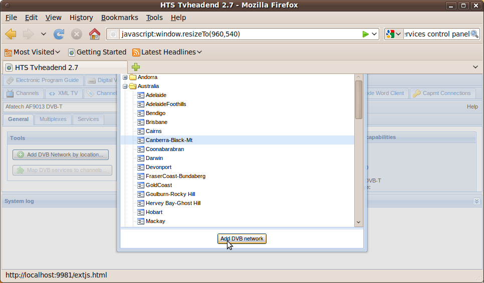Viewport: 484px width, 283px height.
Task: Select Brisbane in the location tree
Action: point(156,122)
